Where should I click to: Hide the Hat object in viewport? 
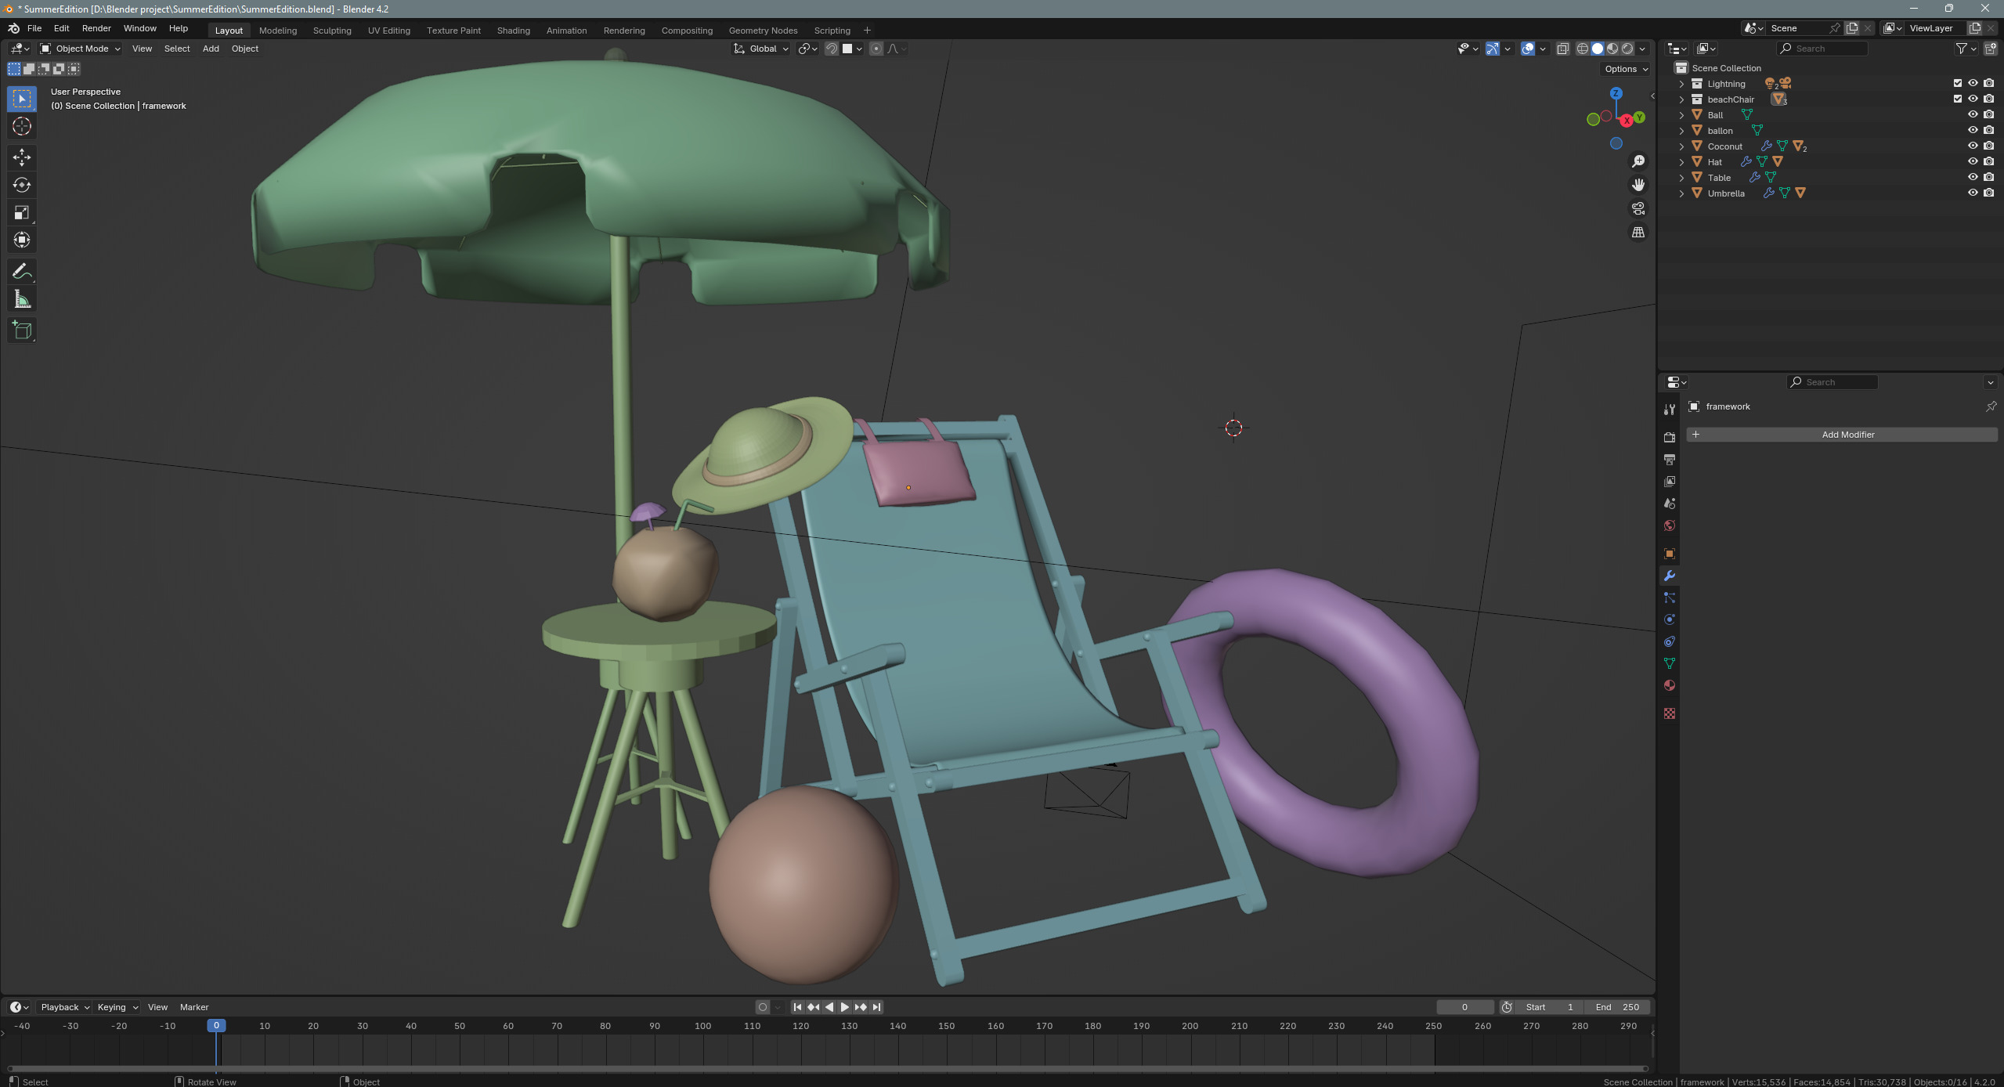[x=1973, y=161]
